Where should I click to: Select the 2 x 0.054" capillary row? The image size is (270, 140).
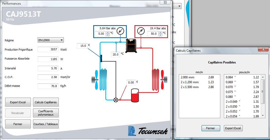[242, 116]
